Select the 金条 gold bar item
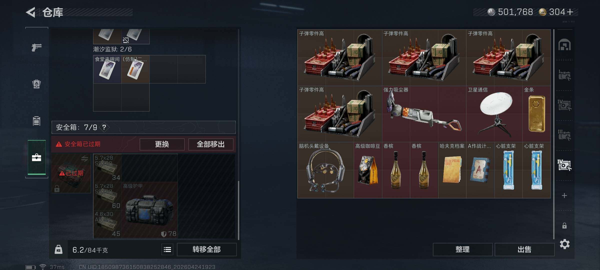The height and width of the screenshot is (270, 600). [536, 114]
